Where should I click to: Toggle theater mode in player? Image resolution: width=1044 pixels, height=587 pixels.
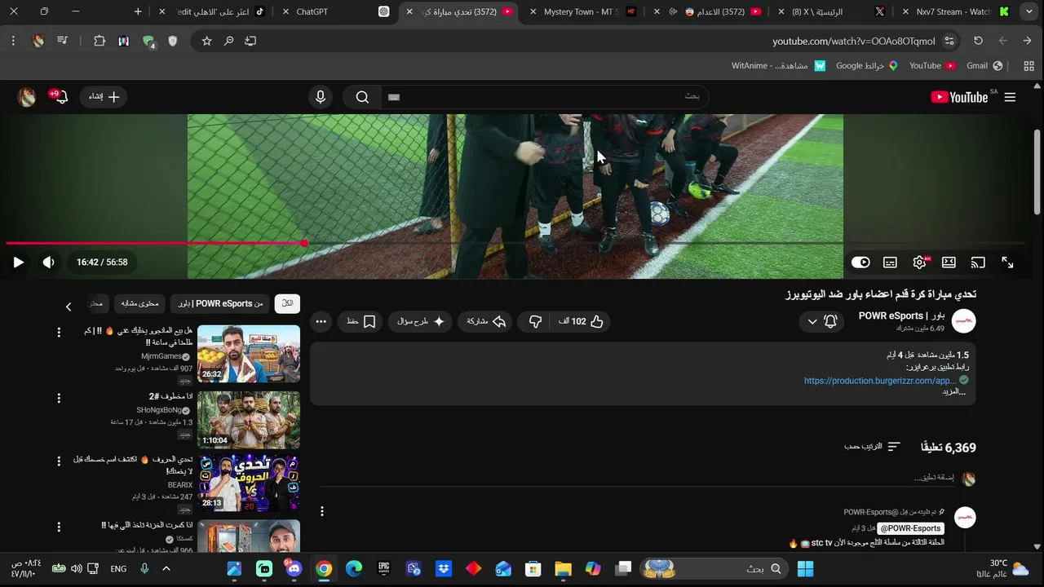949,263
